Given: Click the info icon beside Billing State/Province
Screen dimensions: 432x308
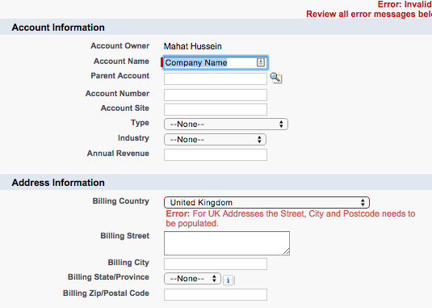Looking at the screenshot, I should 229,281.
